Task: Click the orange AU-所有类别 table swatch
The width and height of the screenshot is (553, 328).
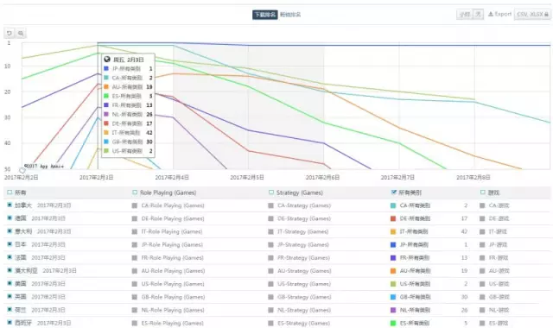Action: coord(393,270)
